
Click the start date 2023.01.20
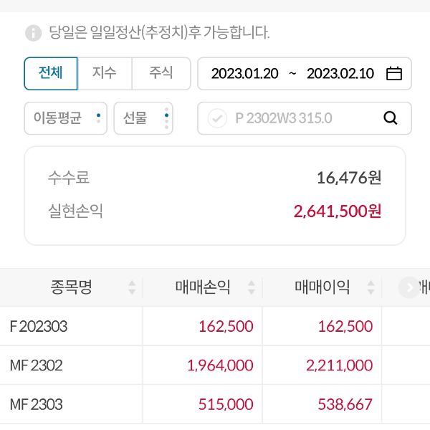pos(244,74)
